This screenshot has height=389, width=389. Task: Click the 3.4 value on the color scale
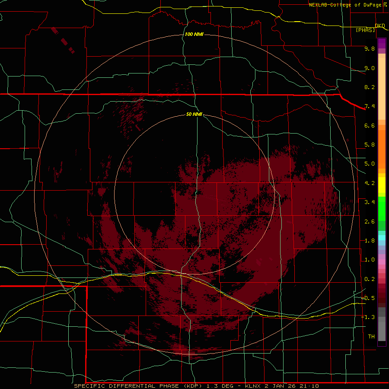tap(370, 202)
